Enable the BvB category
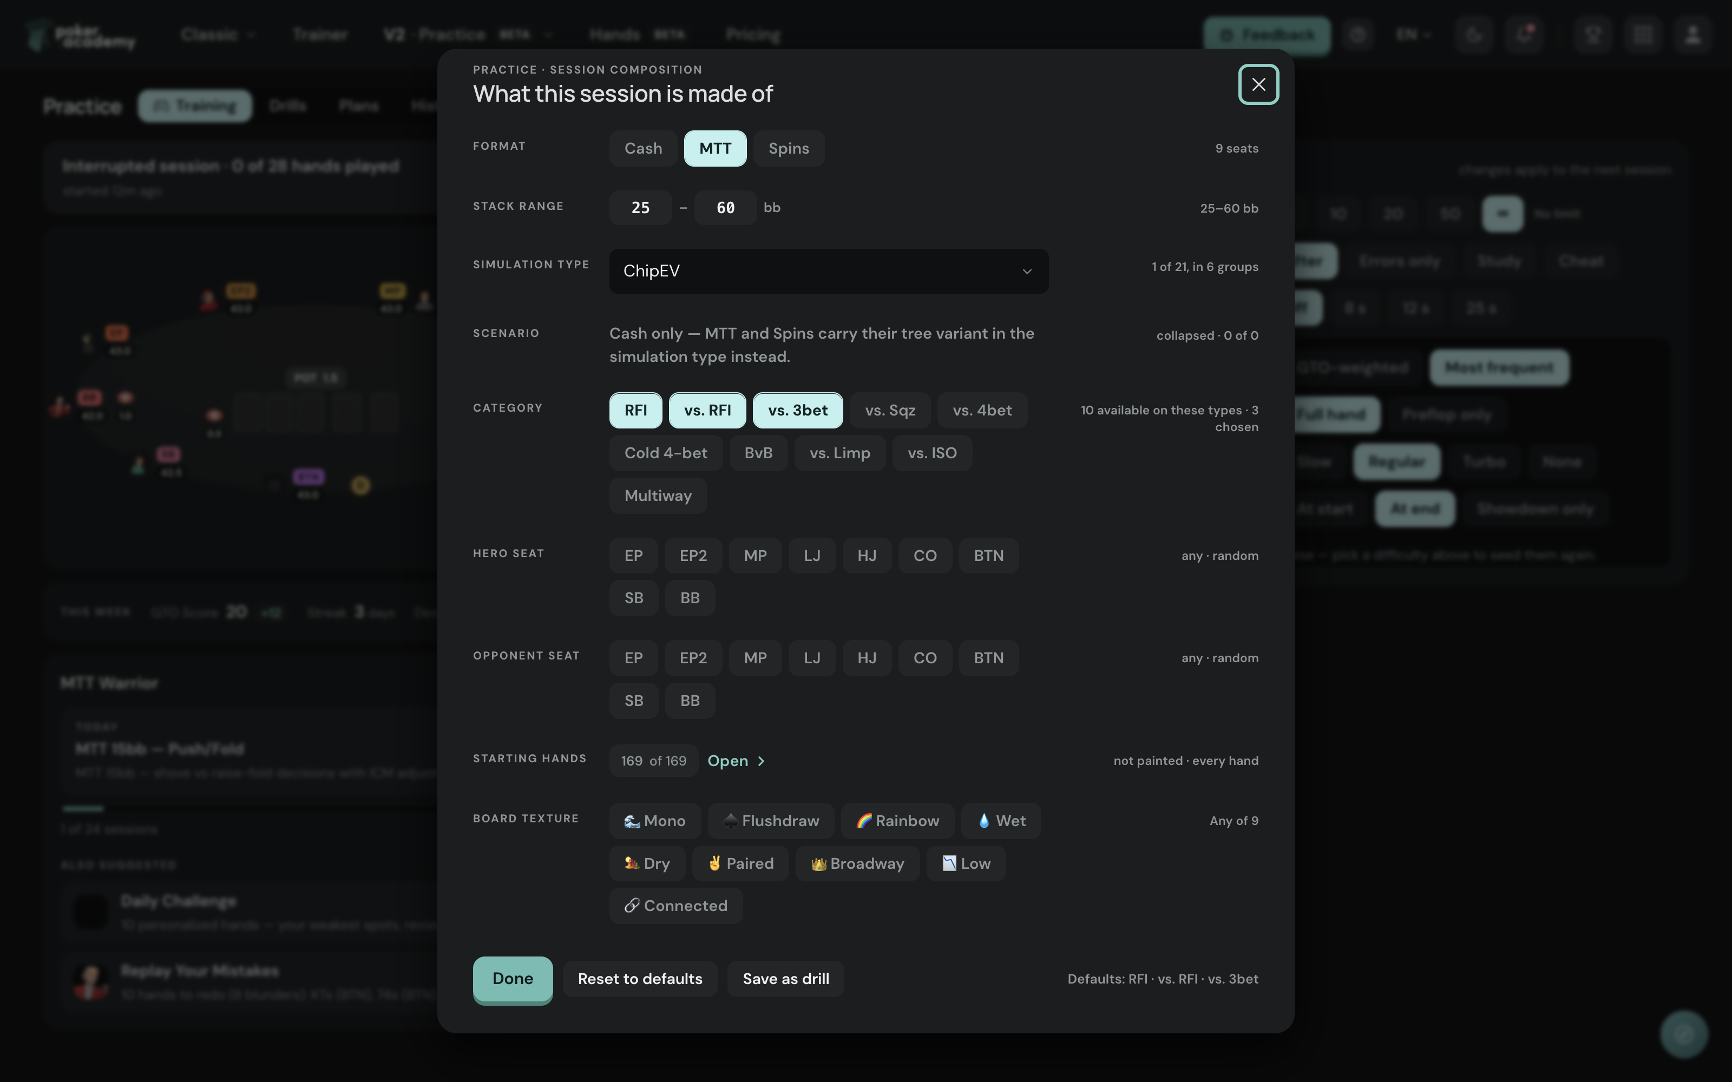 click(x=758, y=453)
